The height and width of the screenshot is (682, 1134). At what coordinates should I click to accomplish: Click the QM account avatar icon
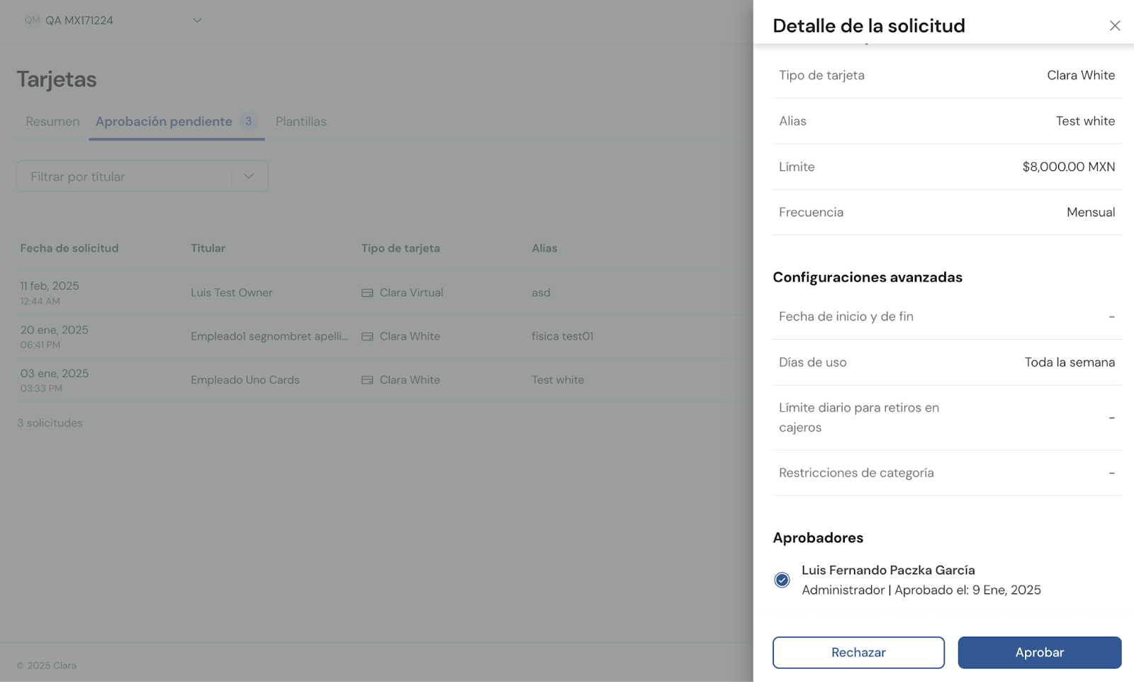(x=32, y=21)
